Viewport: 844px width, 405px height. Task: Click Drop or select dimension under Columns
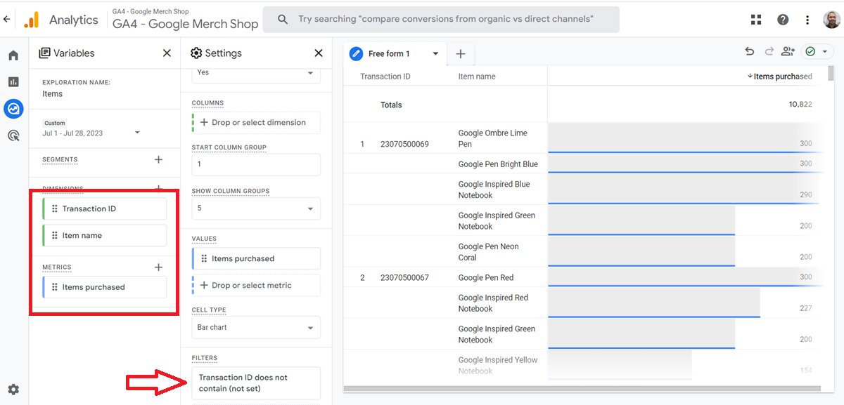coord(256,122)
